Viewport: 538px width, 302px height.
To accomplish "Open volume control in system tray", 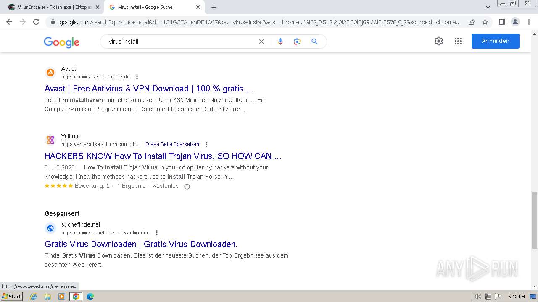I will [478, 297].
